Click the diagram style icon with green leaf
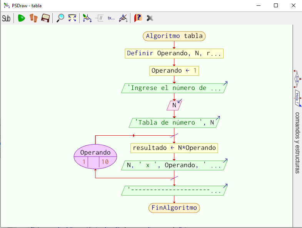302x228 pixels. (x=87, y=18)
